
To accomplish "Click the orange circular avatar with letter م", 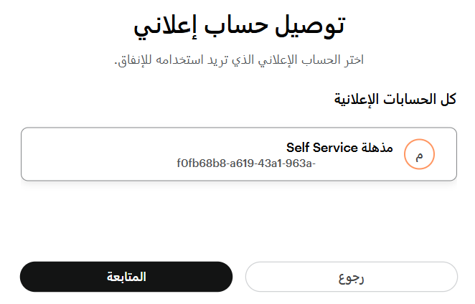I will click(x=419, y=154).
